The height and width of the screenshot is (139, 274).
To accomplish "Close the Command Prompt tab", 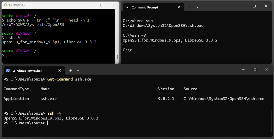I will 179,7.
